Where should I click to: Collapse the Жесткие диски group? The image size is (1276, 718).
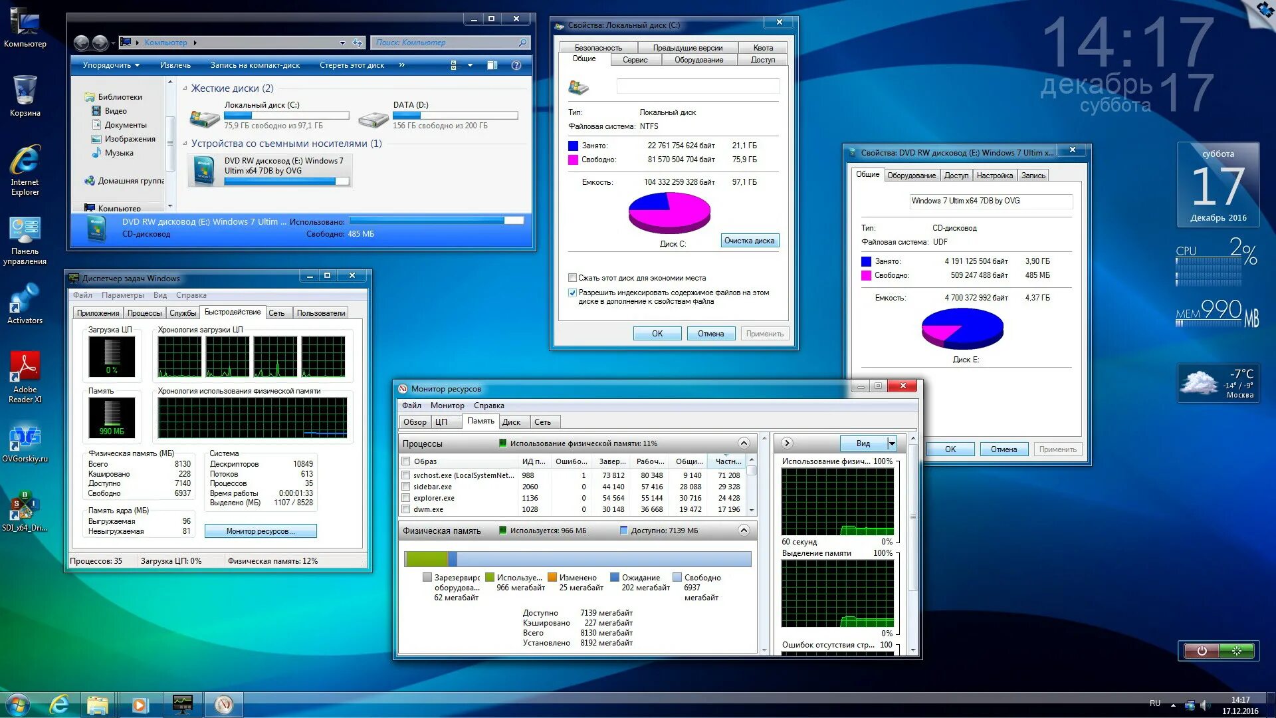click(185, 88)
